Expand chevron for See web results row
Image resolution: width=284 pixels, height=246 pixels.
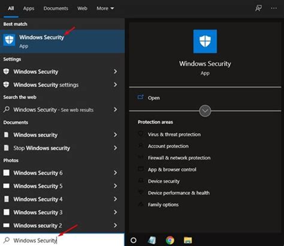point(115,110)
